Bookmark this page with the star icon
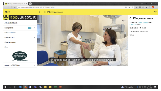Viewport: 161px width, 91px height. pos(132,7)
